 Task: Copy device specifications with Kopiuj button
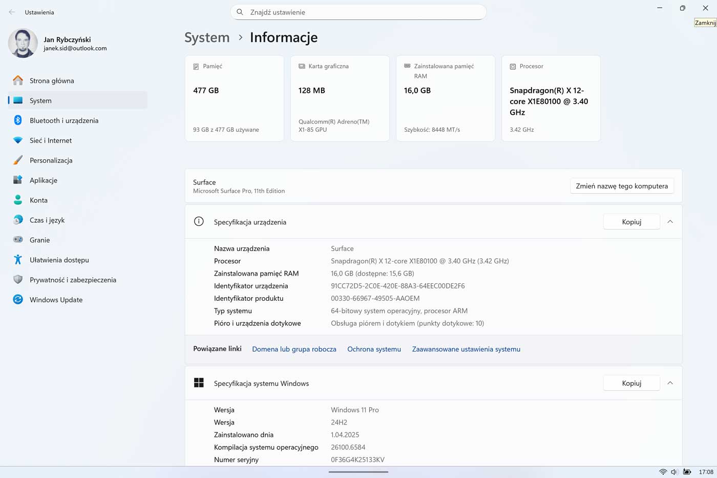click(631, 222)
